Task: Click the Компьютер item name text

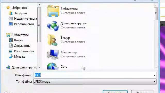Action: click(x=69, y=52)
